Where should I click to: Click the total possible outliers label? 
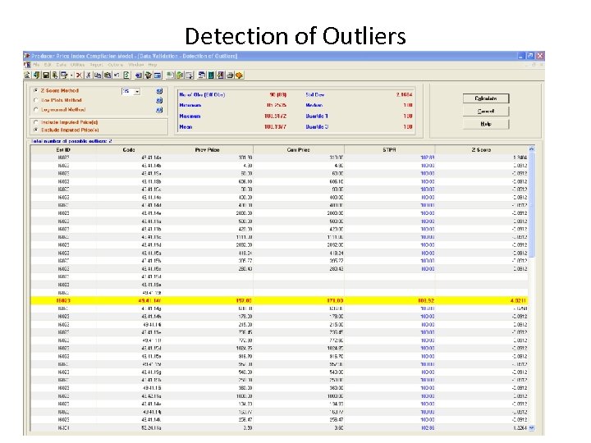click(x=71, y=141)
